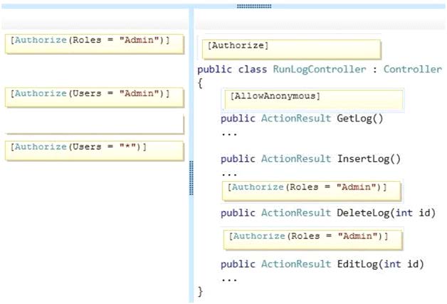The width and height of the screenshot is (447, 304).
Task: Click the top horizontal splitter grip
Action: [254, 6]
